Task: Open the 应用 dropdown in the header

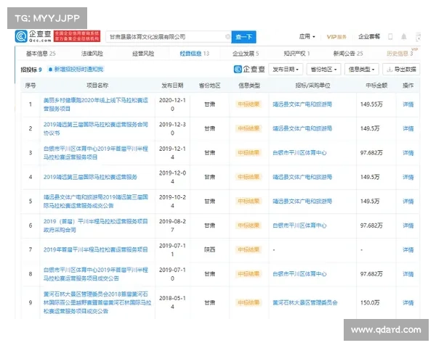Action: coord(307,36)
